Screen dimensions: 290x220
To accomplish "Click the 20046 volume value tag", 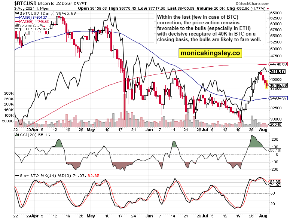I will click(x=276, y=125).
